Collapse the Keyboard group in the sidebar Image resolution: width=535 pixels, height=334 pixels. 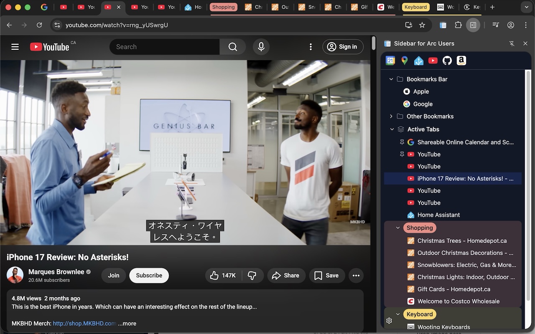tap(398, 314)
